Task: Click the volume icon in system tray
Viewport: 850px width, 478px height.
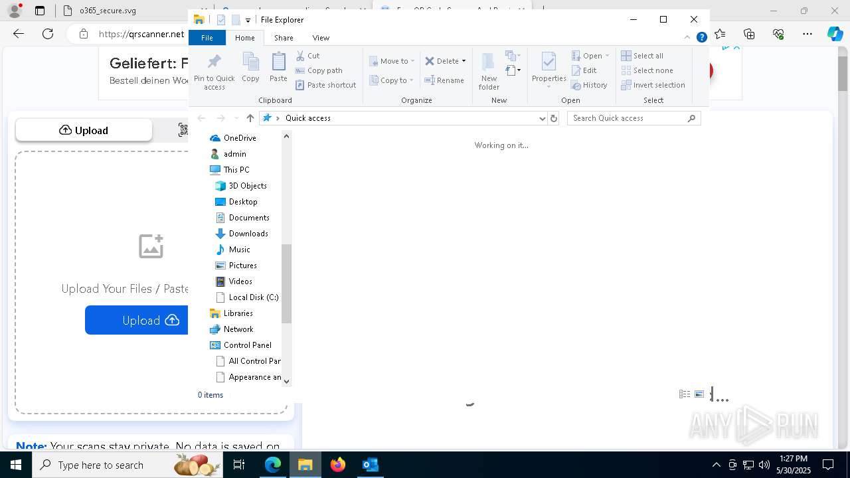Action: [x=764, y=465]
